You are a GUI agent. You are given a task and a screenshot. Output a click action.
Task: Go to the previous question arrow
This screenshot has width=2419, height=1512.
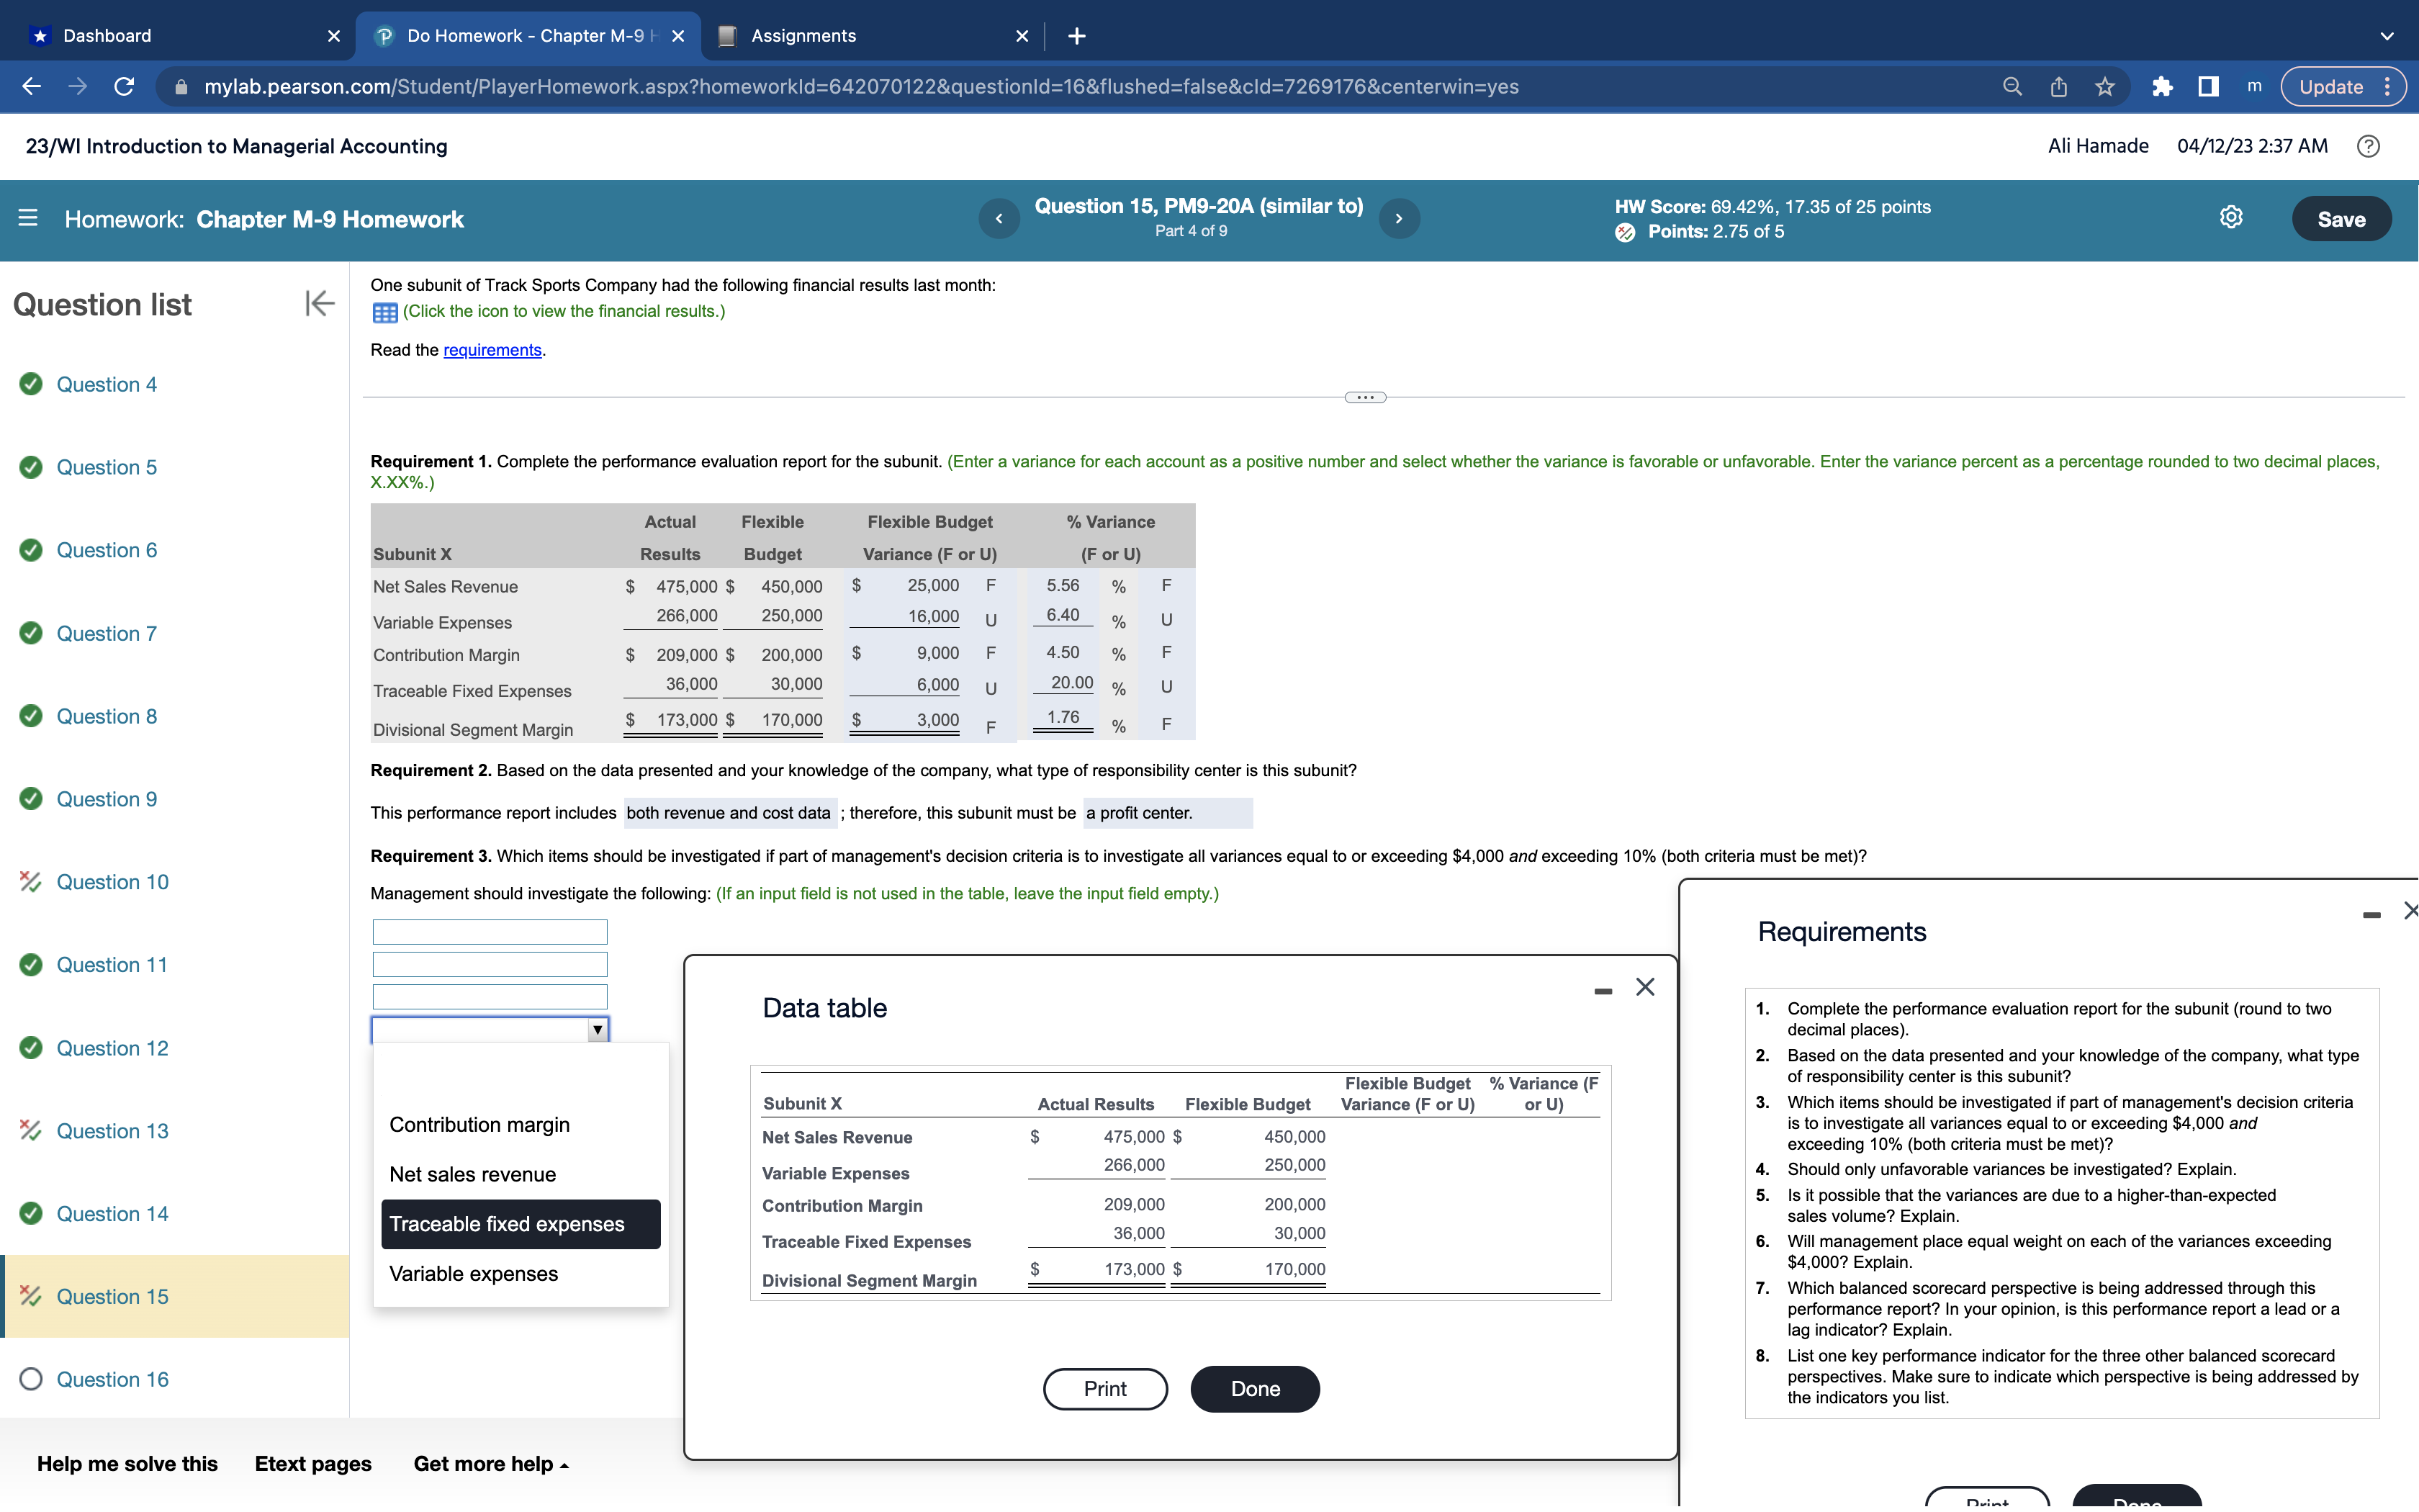pyautogui.click(x=999, y=218)
